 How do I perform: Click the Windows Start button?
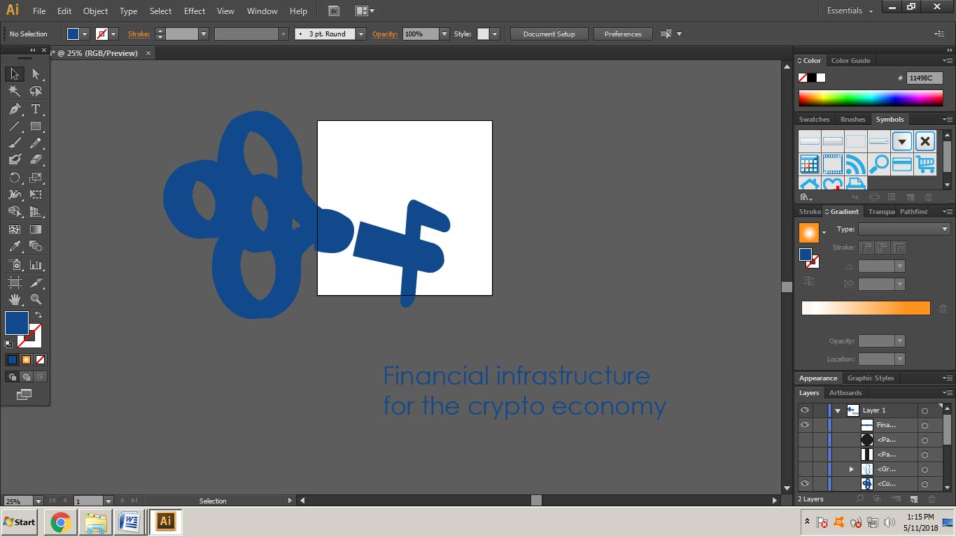tap(20, 522)
